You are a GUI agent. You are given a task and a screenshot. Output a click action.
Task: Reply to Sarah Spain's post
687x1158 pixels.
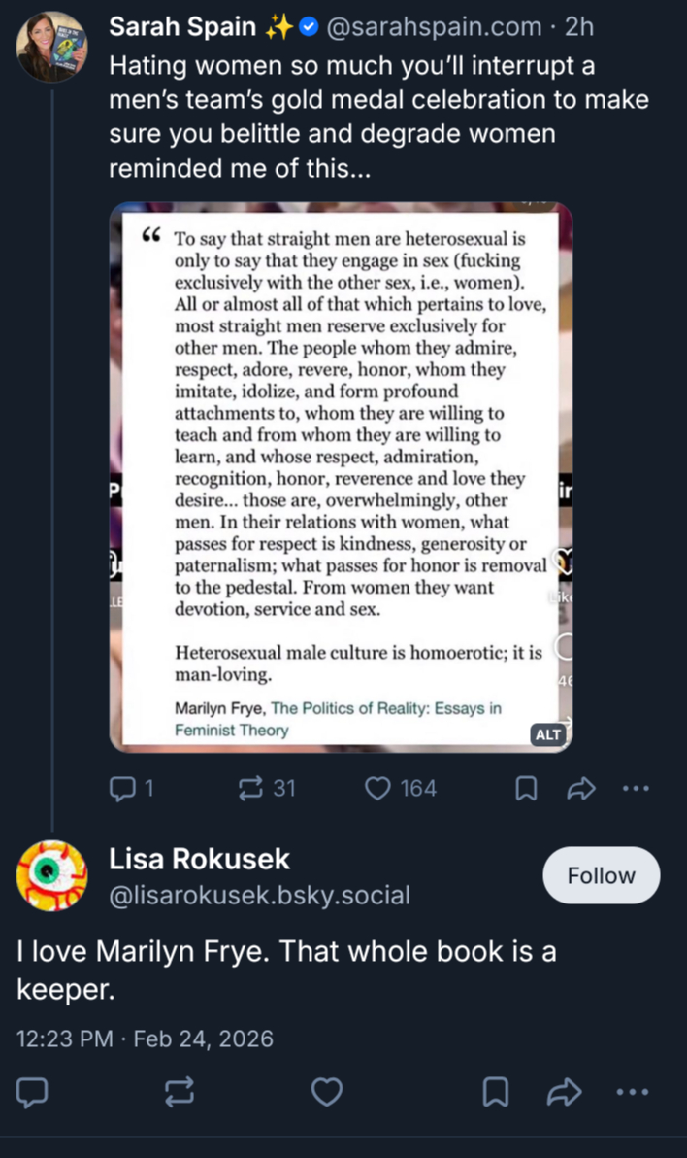click(125, 789)
